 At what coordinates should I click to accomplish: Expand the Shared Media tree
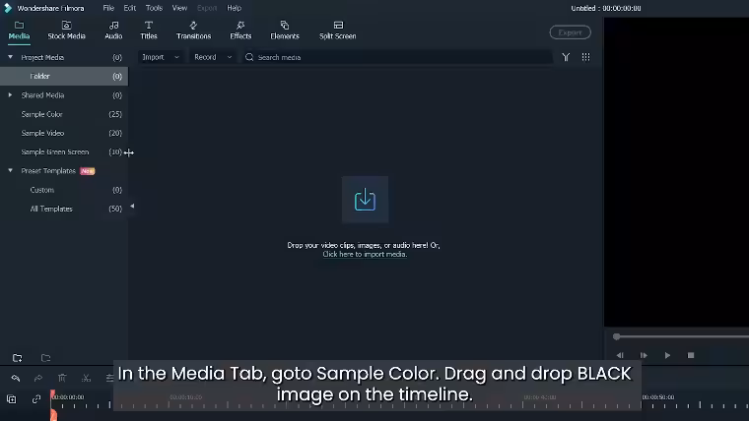coord(10,94)
